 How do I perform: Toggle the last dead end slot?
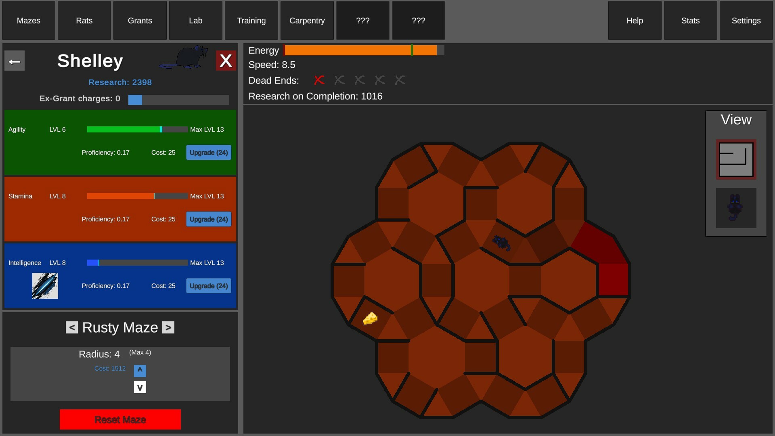click(400, 80)
